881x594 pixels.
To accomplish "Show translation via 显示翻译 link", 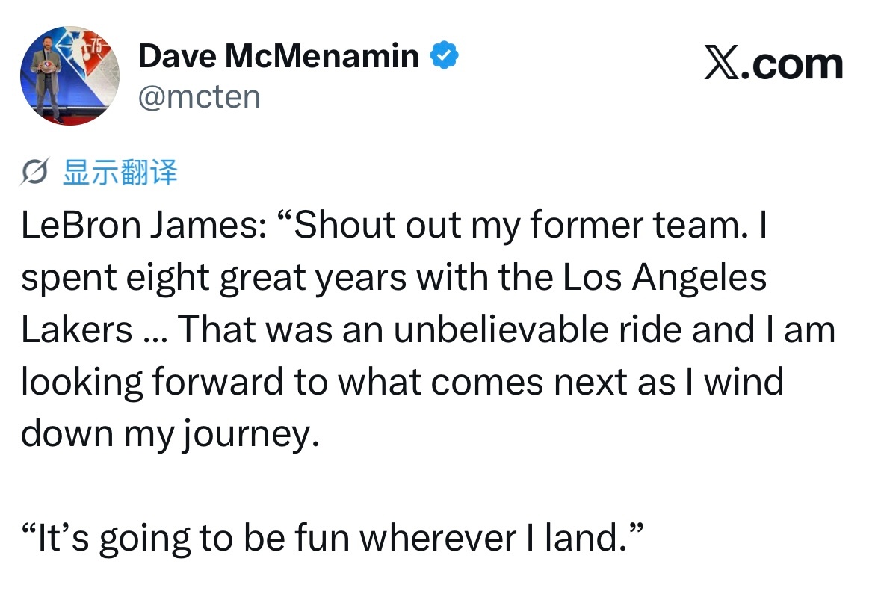I will [x=120, y=172].
